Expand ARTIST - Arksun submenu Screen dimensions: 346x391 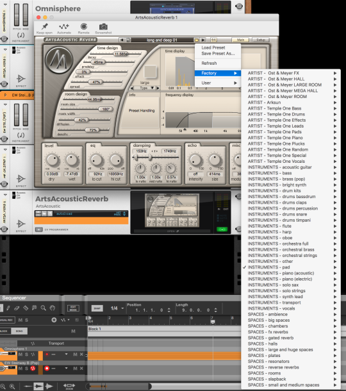[291, 103]
